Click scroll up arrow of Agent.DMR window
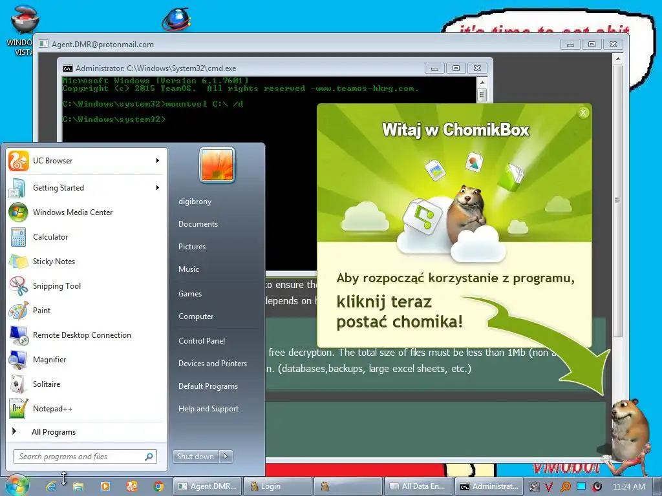The height and width of the screenshot is (496, 662). [x=618, y=59]
